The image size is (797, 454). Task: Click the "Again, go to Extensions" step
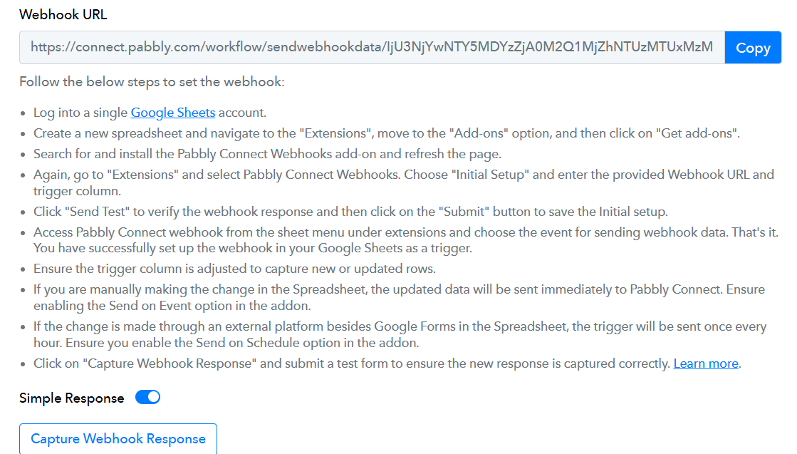pos(285,175)
